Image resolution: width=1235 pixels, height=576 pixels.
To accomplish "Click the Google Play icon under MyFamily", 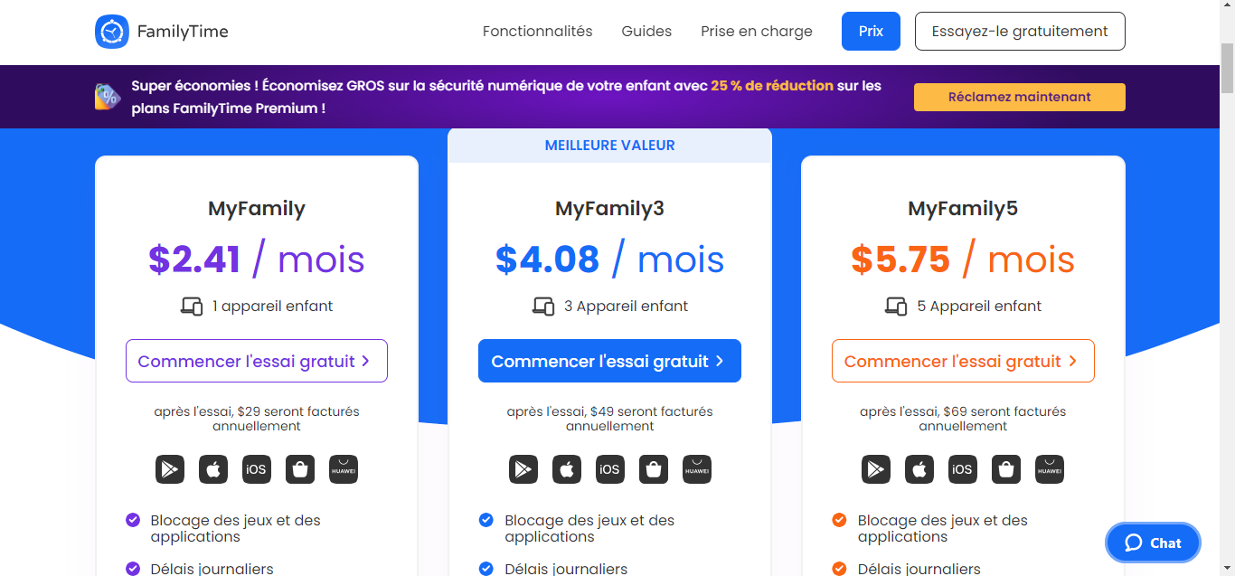I will click(169, 469).
